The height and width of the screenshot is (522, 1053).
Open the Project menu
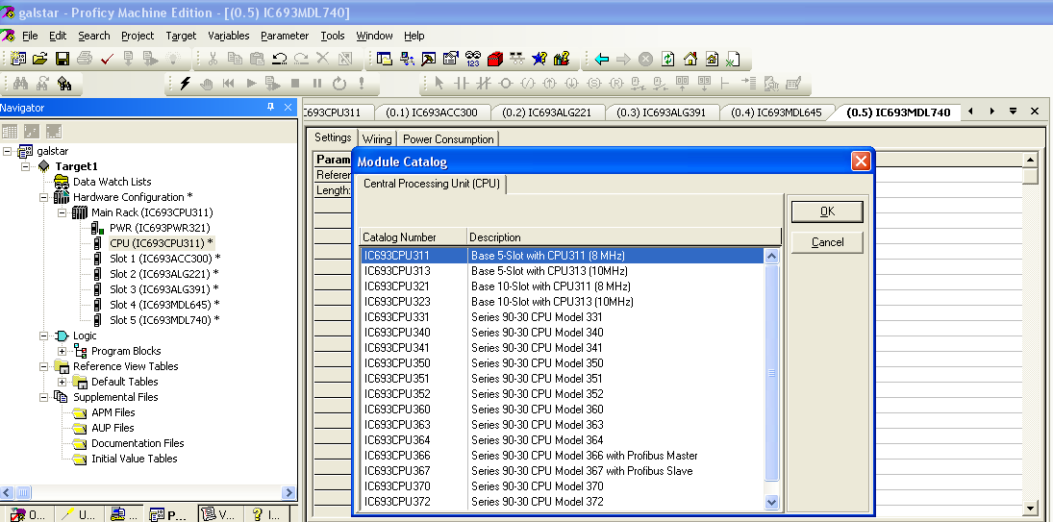pos(138,36)
